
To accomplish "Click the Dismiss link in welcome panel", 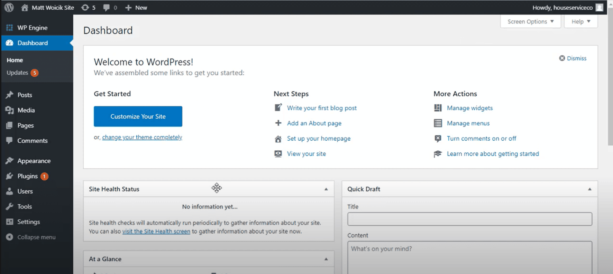I will pyautogui.click(x=576, y=58).
